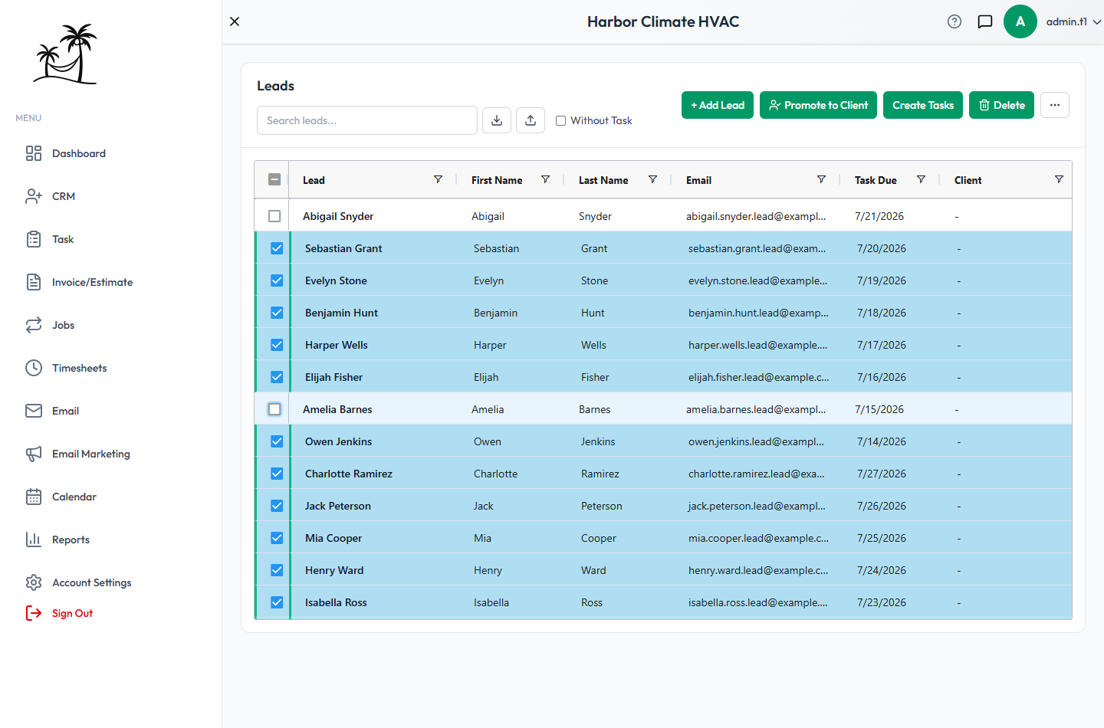1104x728 pixels.
Task: Open the chat message icon
Action: (x=985, y=21)
